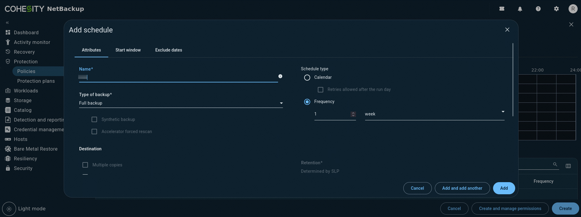The width and height of the screenshot is (581, 217).
Task: Switch to the Start window tab
Action: point(128,50)
